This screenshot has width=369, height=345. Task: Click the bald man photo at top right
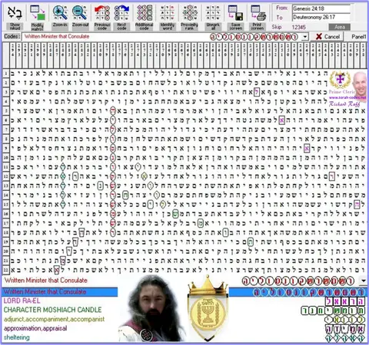[360, 84]
